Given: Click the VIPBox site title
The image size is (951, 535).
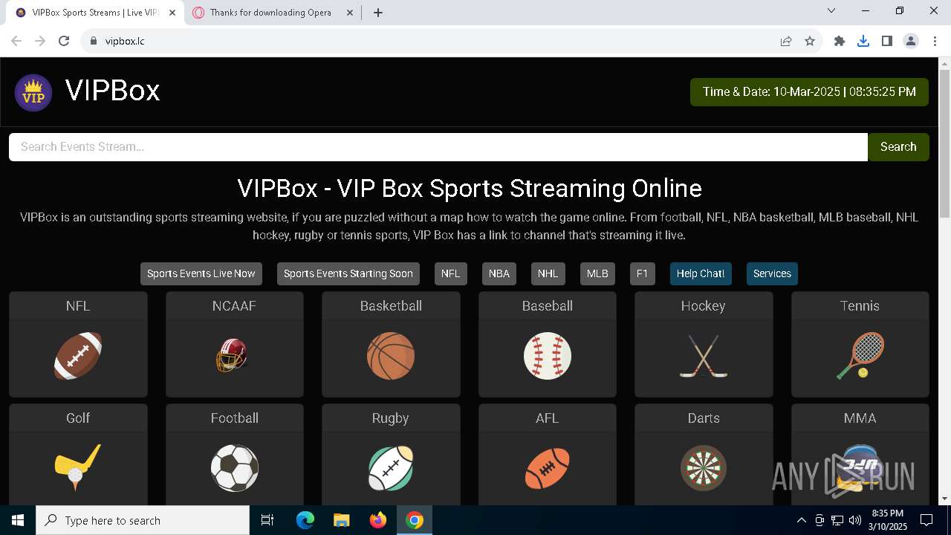Looking at the screenshot, I should (x=113, y=91).
